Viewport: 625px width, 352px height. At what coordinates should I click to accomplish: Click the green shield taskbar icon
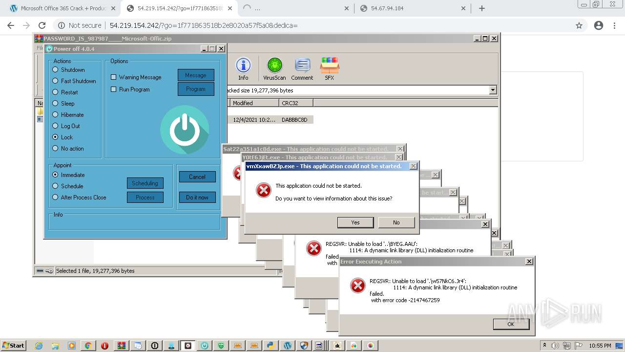pos(221,346)
